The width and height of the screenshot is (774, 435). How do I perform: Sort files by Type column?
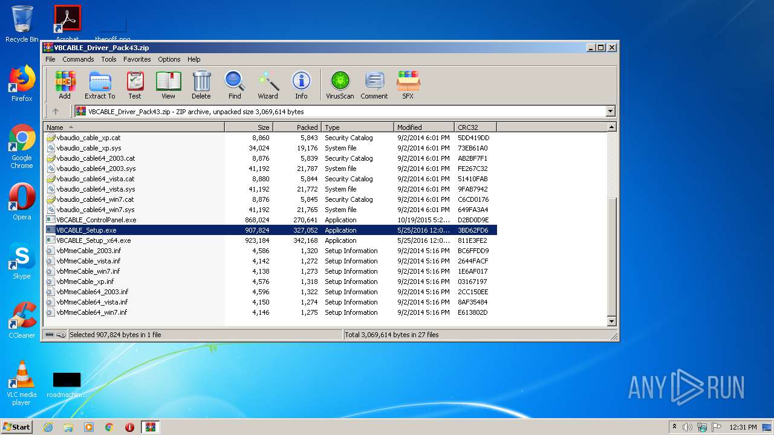[358, 127]
